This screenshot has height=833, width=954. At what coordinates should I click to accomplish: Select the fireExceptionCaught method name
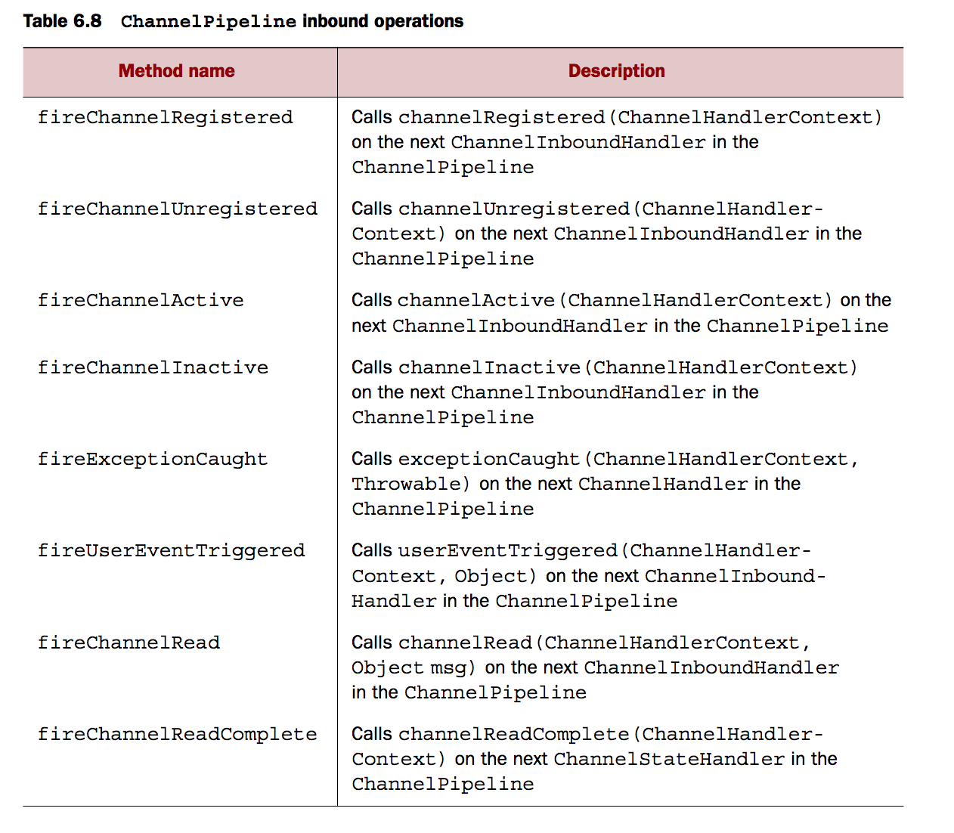point(153,459)
